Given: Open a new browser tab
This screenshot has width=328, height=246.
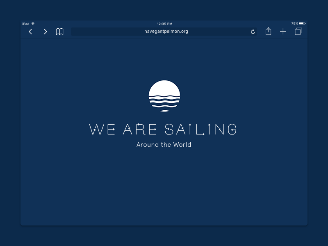Looking at the screenshot, I should (x=283, y=31).
